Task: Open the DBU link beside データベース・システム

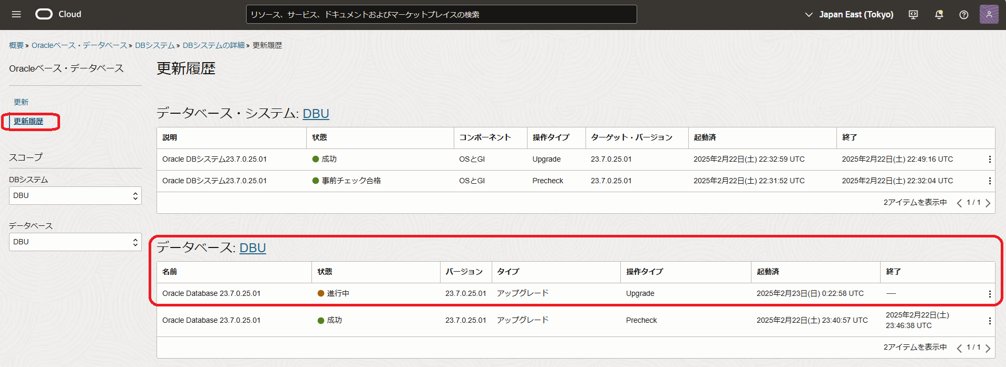Action: click(x=316, y=114)
